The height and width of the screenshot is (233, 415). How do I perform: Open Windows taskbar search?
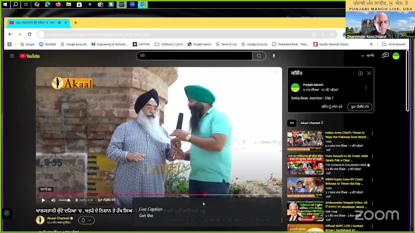click(x=16, y=5)
